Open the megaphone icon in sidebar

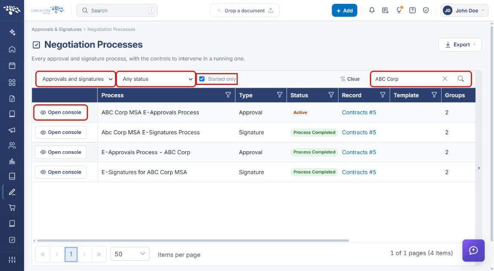[x=12, y=130]
